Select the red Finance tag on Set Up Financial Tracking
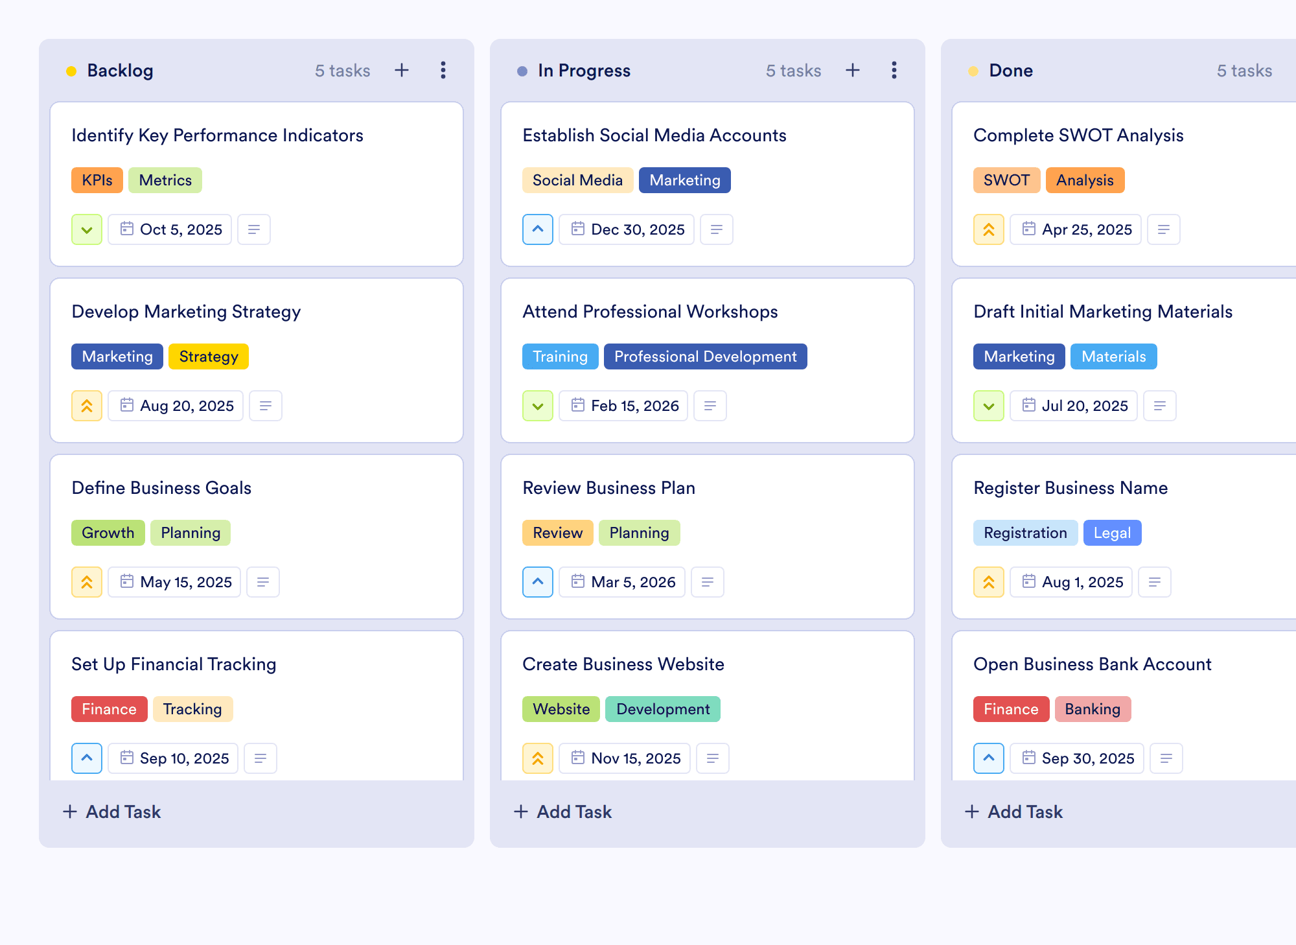 click(x=110, y=709)
